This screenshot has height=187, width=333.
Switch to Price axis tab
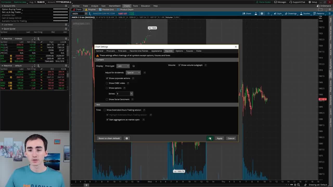pyautogui.click(x=111, y=51)
